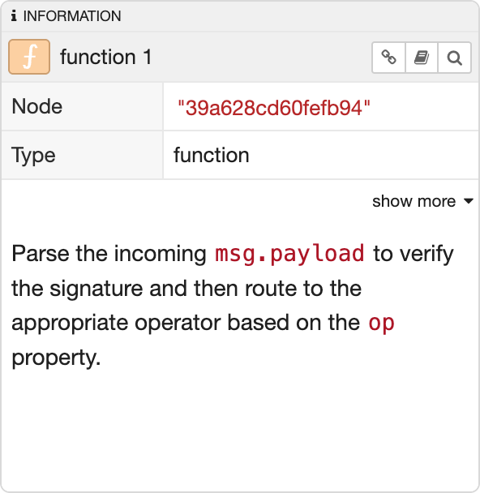The height and width of the screenshot is (493, 480).
Task: Click the orange function node icon
Action: coord(29,57)
